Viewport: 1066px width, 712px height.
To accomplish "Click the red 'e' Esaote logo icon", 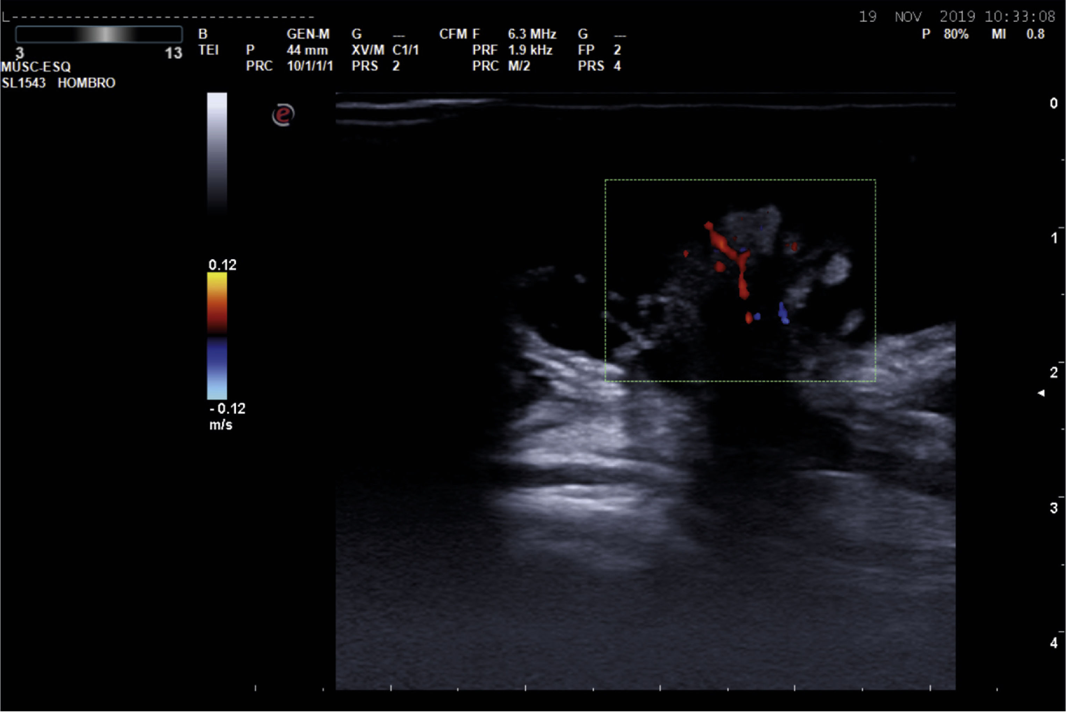I will click(283, 114).
